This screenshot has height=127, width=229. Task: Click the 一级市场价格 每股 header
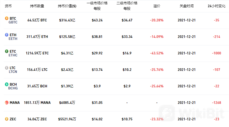coord(97,6)
